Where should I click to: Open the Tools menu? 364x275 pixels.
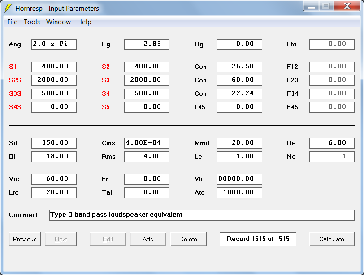point(32,22)
